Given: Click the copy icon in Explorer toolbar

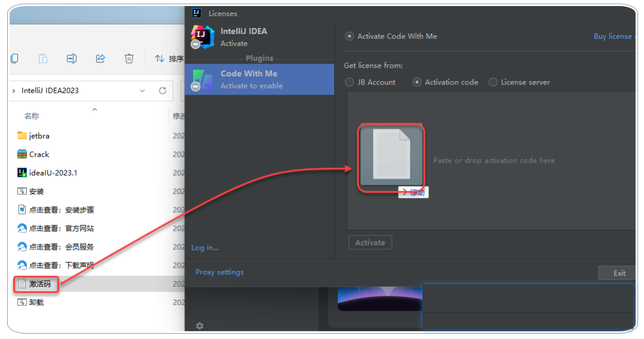Looking at the screenshot, I should click(x=14, y=58).
